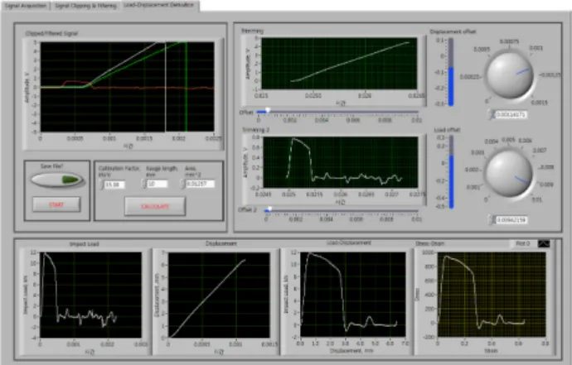Click the Clipped/Filtered Signal title label
Viewport: 572px width, 365px height.
pyautogui.click(x=51, y=33)
